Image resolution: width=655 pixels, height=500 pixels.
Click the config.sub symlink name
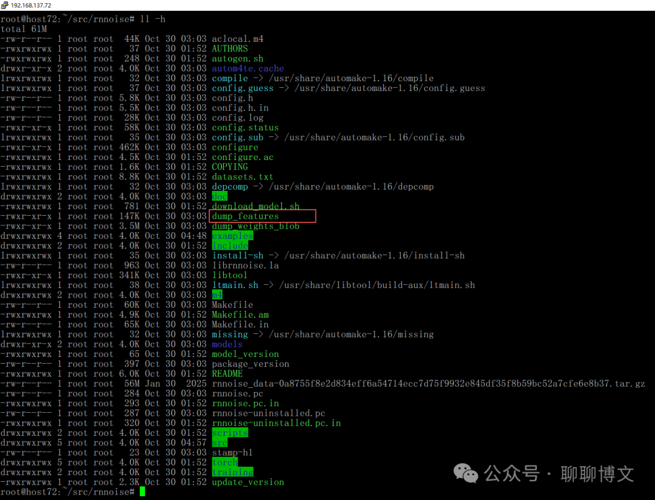pyautogui.click(x=238, y=138)
